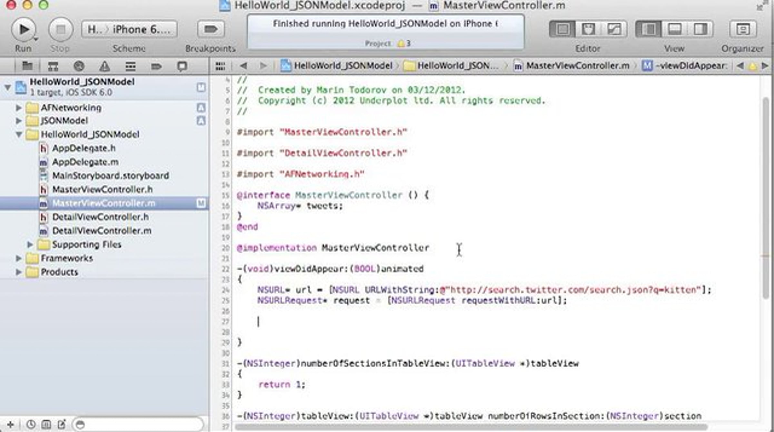Click the 'NSArray* tweets;' code line
This screenshot has width=774, height=432.
[300, 206]
